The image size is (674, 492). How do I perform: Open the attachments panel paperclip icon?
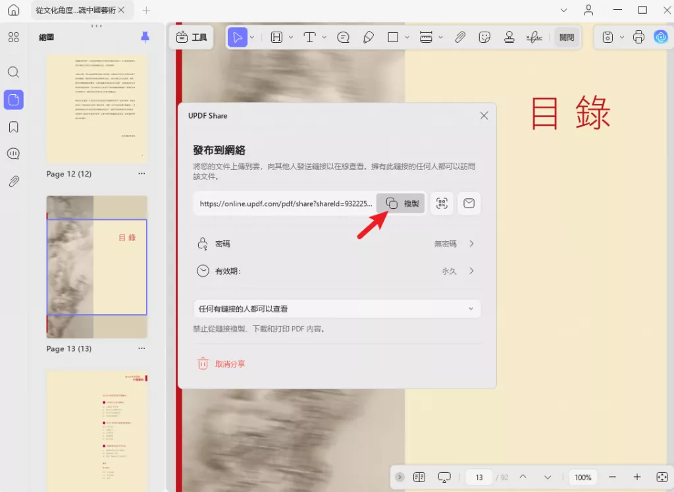14,182
